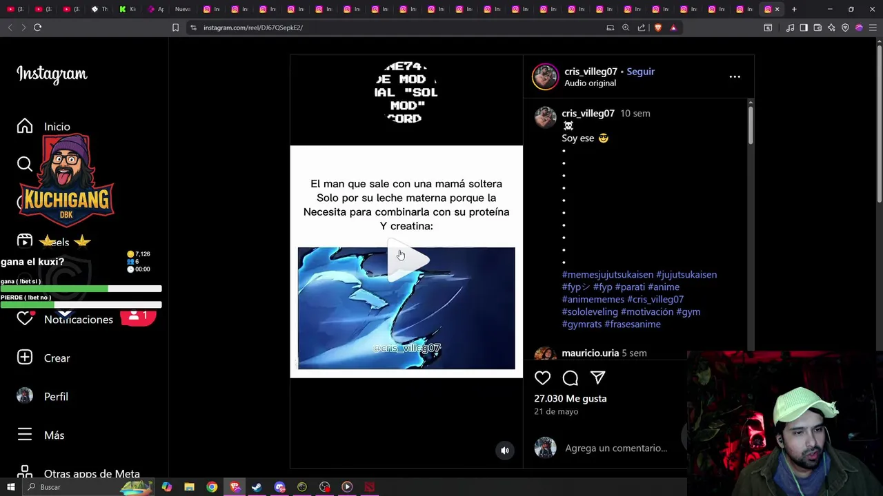
Task: Open zoom magnifier icon in address bar
Action: 626,28
